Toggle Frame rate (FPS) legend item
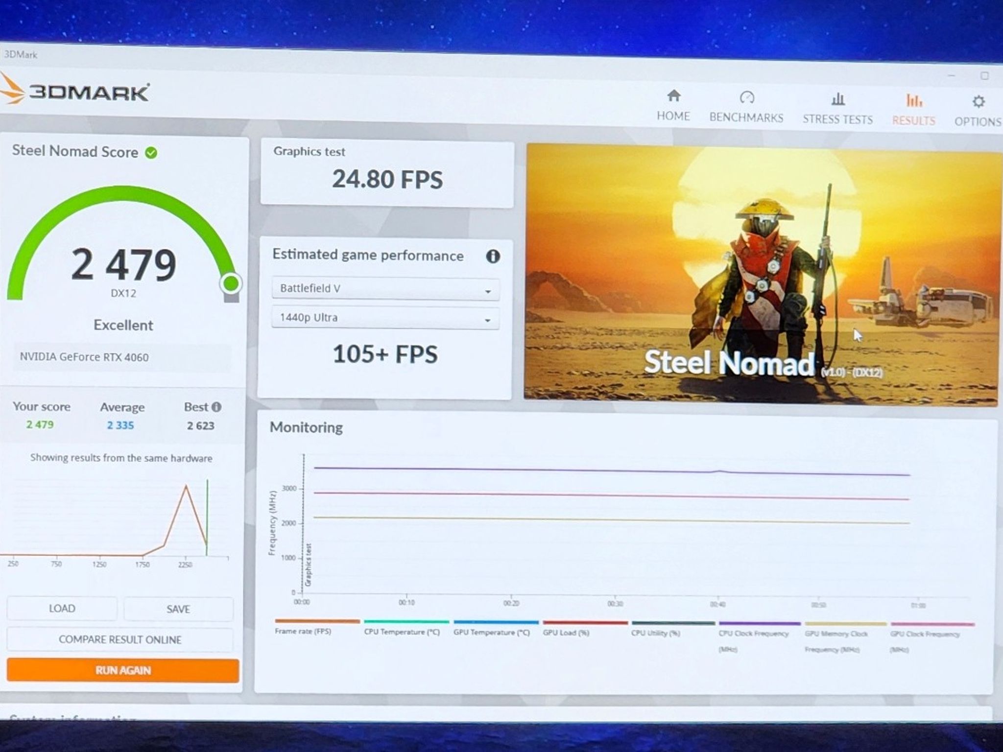The height and width of the screenshot is (752, 1003). (316, 627)
